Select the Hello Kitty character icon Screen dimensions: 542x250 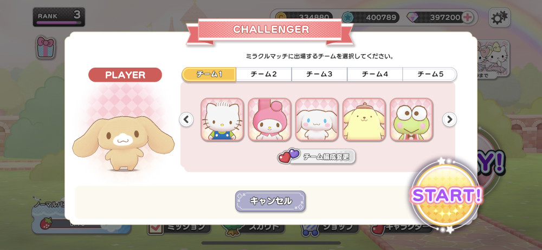coord(222,120)
